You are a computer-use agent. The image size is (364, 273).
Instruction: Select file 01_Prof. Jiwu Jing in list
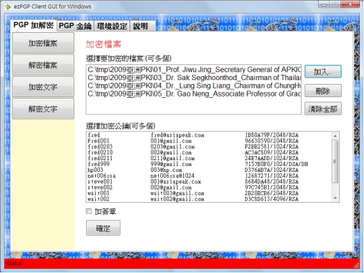point(194,70)
